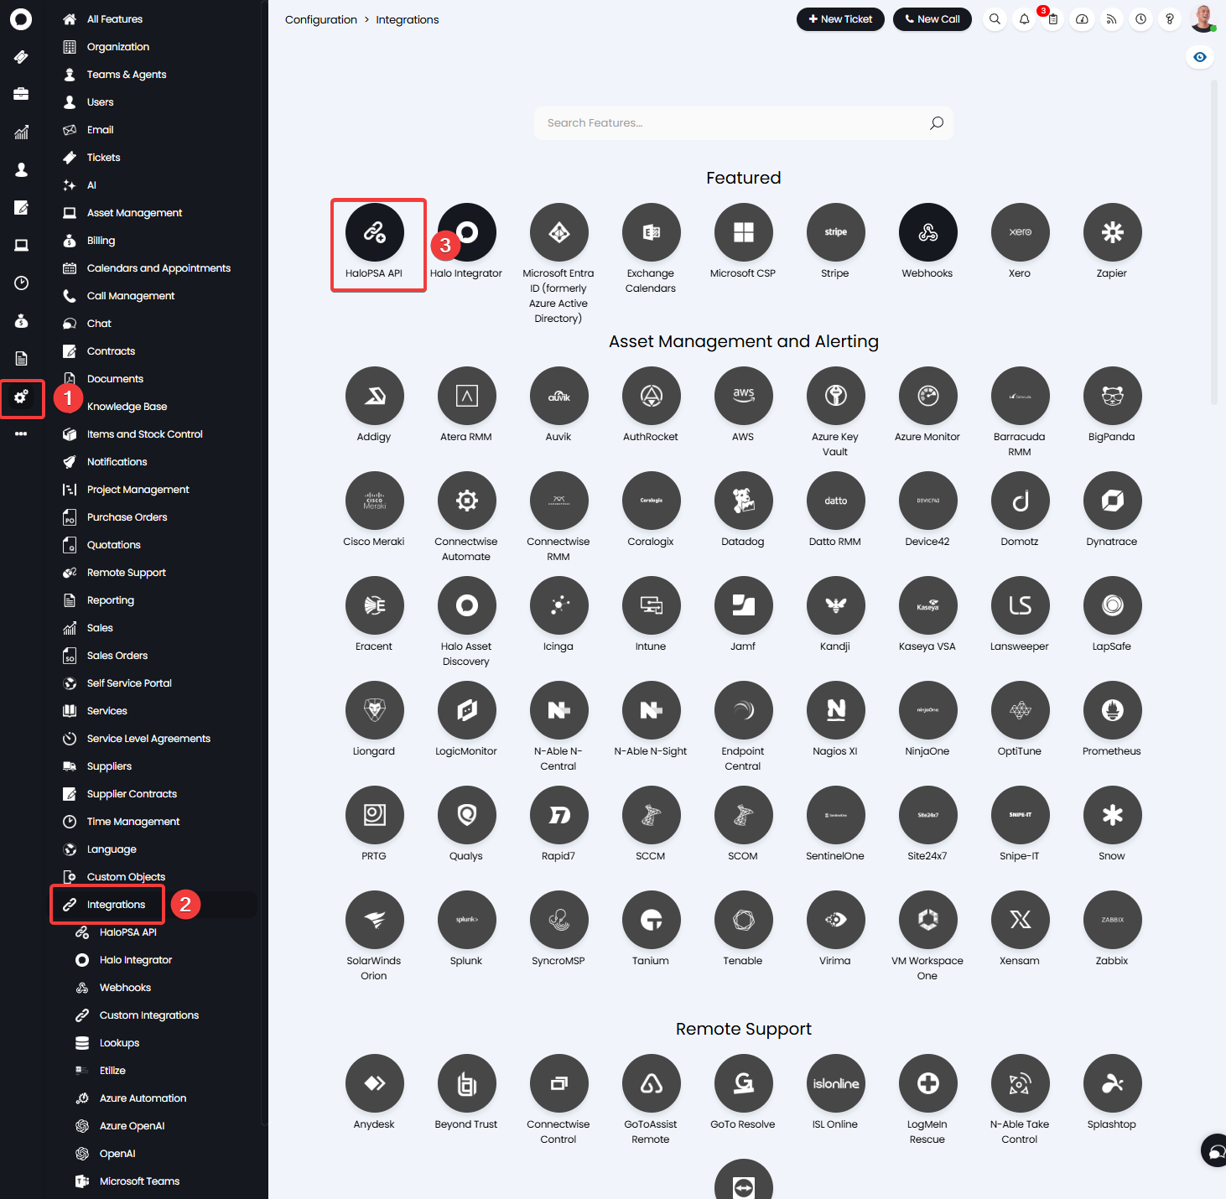Viewport: 1226px width, 1199px height.
Task: Open Service Level Agreements settings
Action: click(x=148, y=739)
